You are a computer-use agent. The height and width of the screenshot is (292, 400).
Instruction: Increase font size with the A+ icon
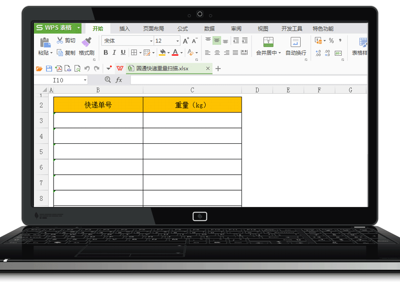186,40
